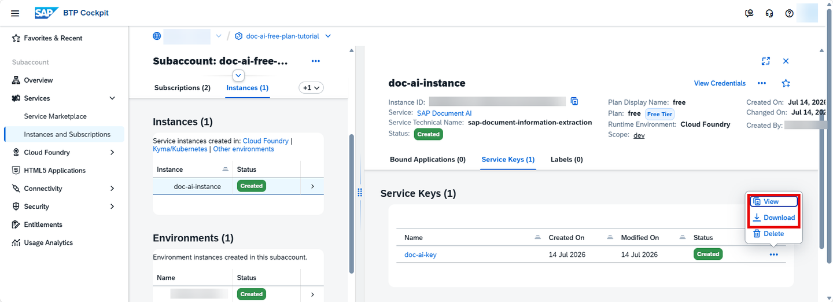Open doc-ai-key row actions ellipsis
The image size is (833, 302).
[774, 255]
